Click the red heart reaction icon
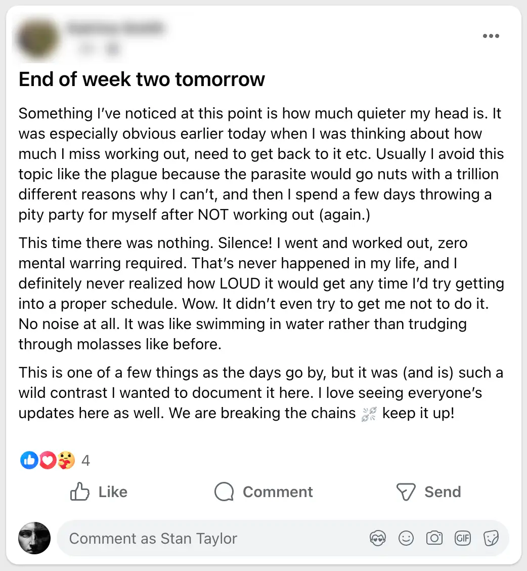Viewport: 527px width, 571px height. click(x=47, y=460)
